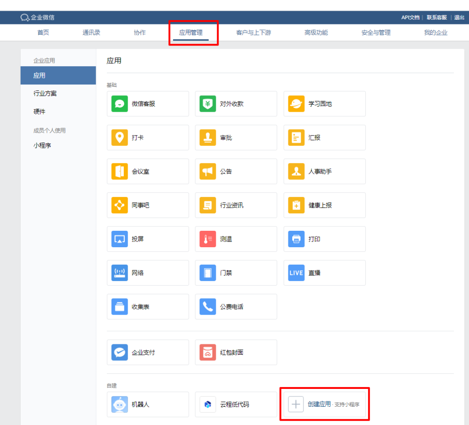Viewport: 469px width, 425px height.
Task: Click the 行业资讯 label
Action: (232, 205)
